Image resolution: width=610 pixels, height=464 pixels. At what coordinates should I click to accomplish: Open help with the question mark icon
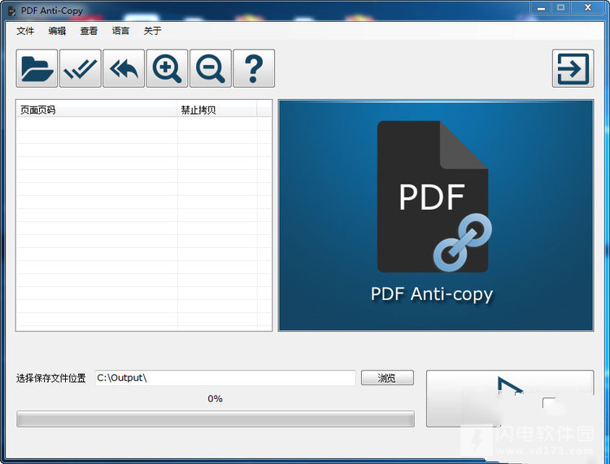coord(254,68)
